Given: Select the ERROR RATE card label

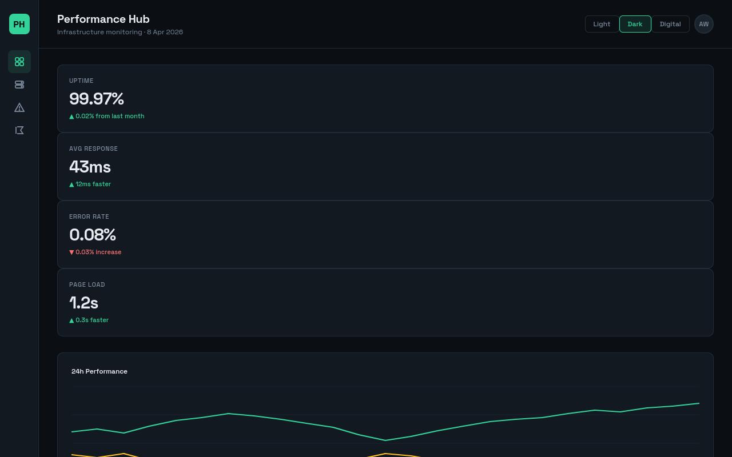Looking at the screenshot, I should [89, 217].
